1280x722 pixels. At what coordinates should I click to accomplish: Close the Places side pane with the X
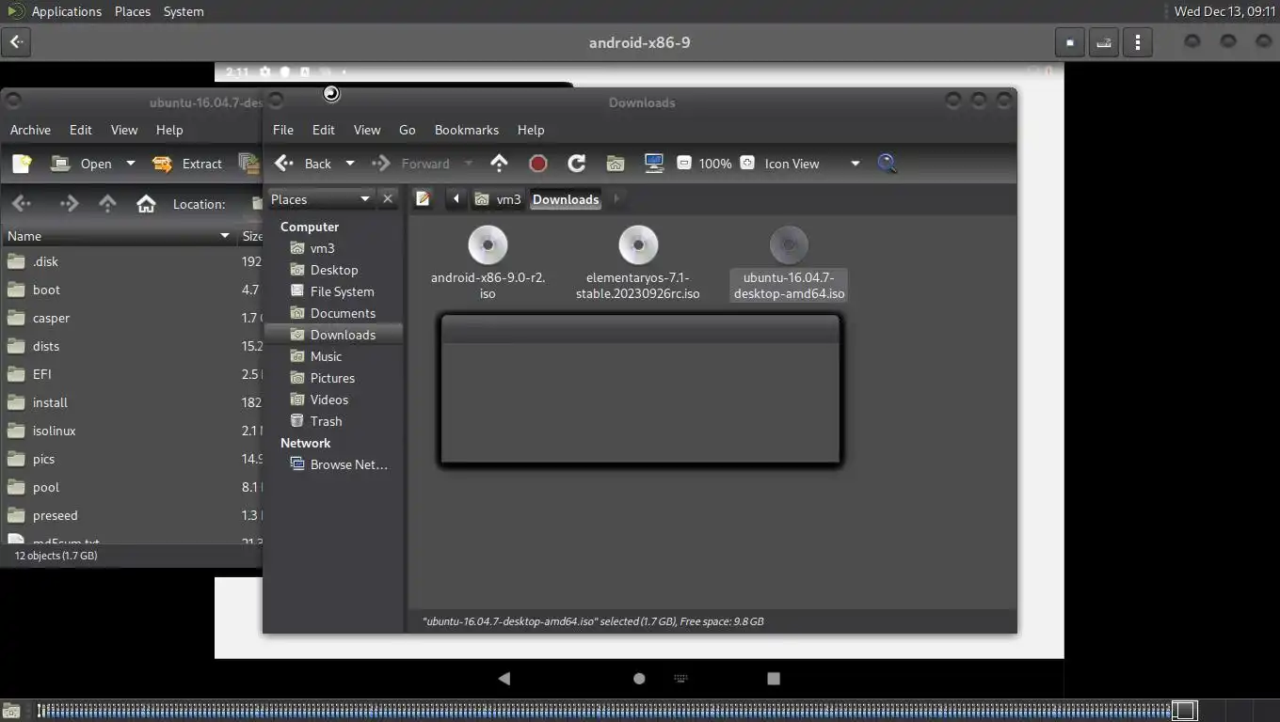[388, 199]
